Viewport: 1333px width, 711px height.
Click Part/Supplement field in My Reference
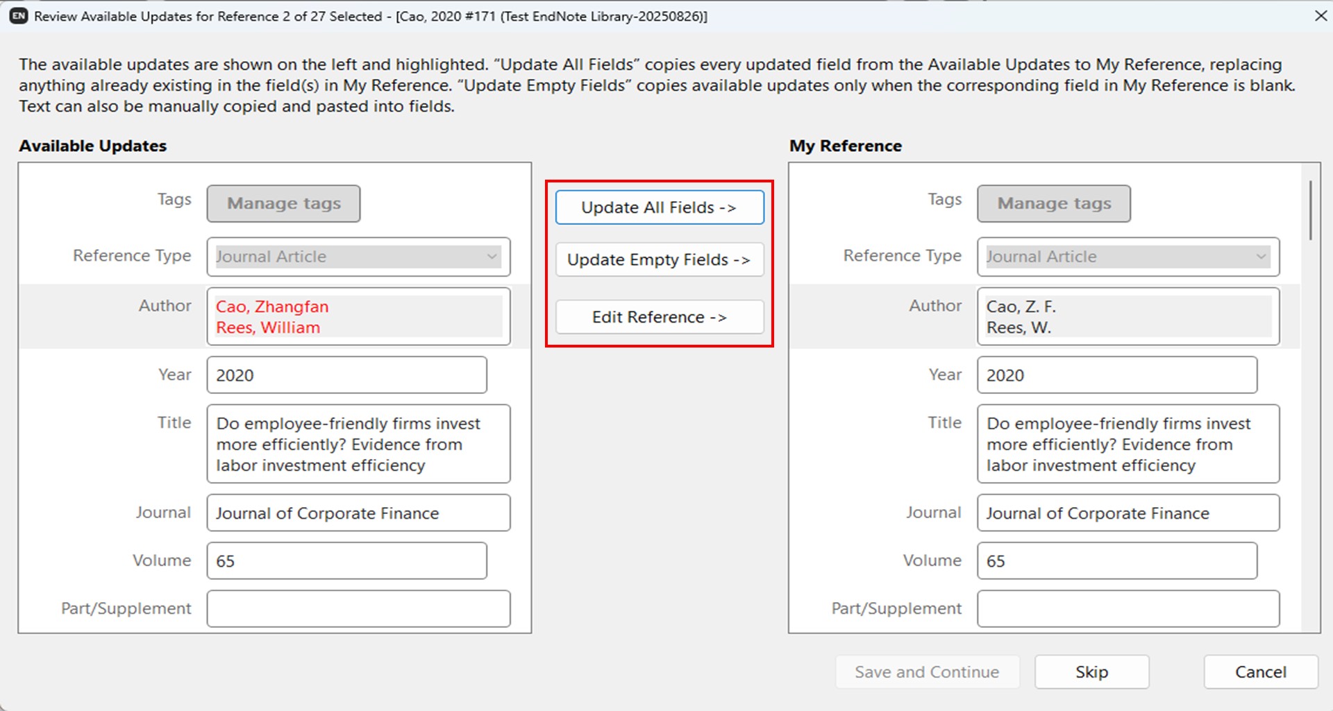(x=1127, y=608)
